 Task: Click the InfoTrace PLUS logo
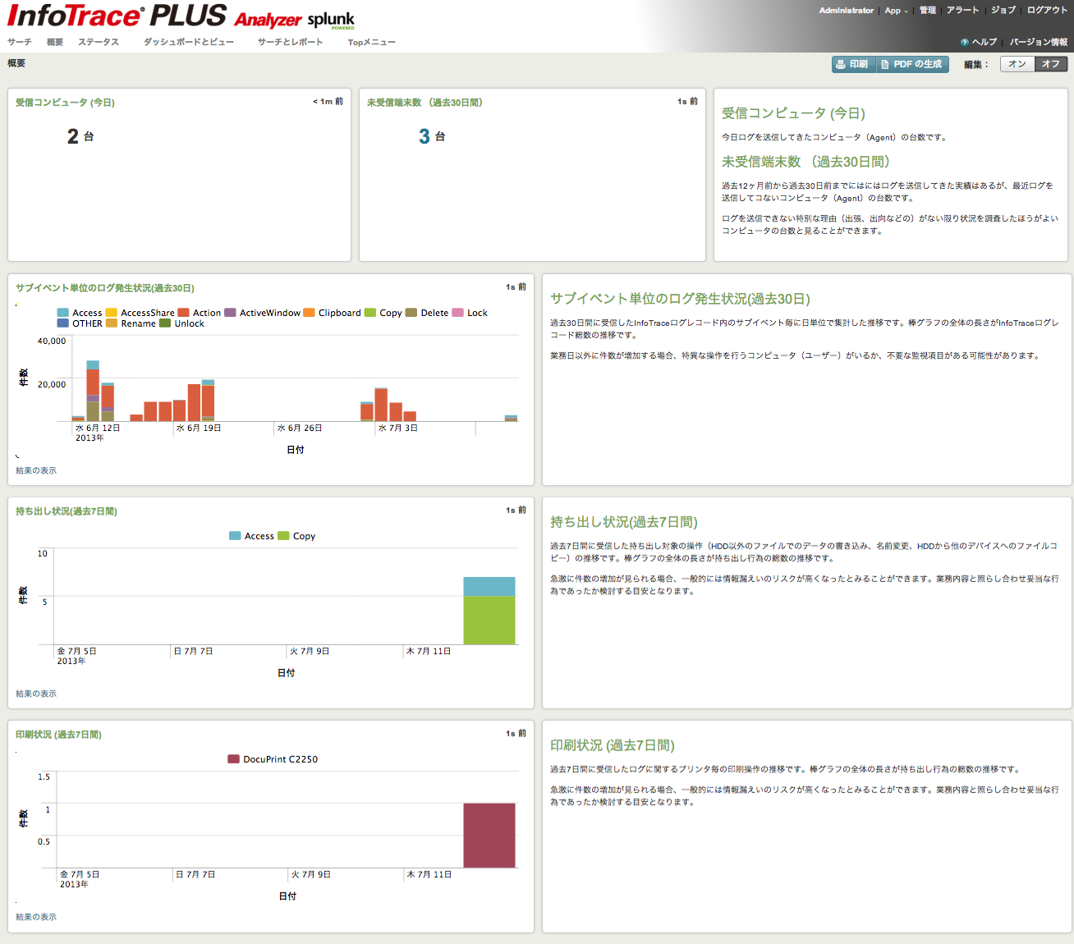click(117, 16)
